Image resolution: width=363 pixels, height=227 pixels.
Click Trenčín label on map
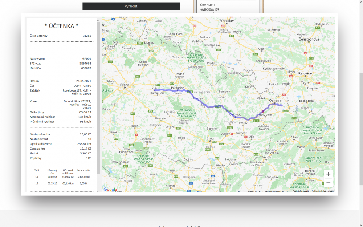click(266, 157)
